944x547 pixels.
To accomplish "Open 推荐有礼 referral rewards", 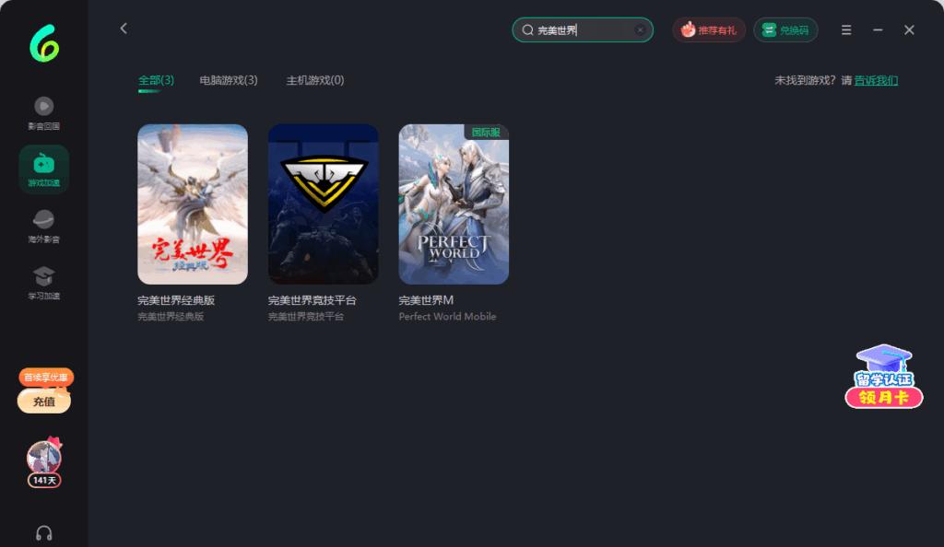I will 709,30.
